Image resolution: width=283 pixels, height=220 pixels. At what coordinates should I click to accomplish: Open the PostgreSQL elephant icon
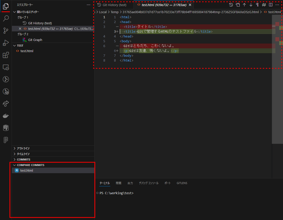(6, 128)
